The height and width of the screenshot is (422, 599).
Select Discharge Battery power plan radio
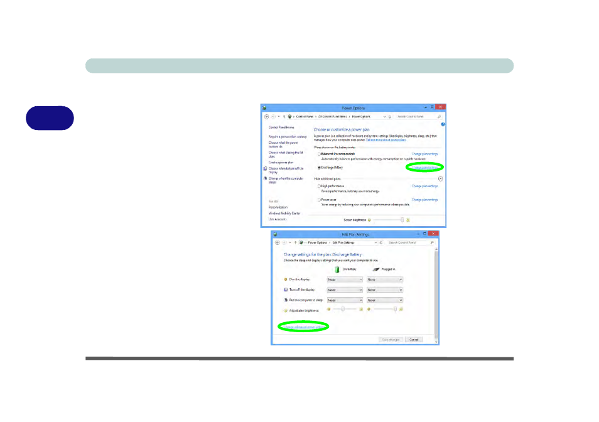click(319, 168)
